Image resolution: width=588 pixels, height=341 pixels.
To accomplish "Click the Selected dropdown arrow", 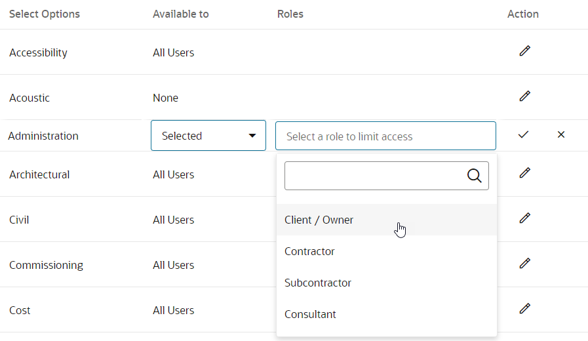I will [x=252, y=136].
